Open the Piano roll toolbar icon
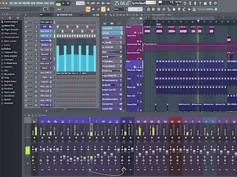Viewport: 237px width, 177px height. 154,9
